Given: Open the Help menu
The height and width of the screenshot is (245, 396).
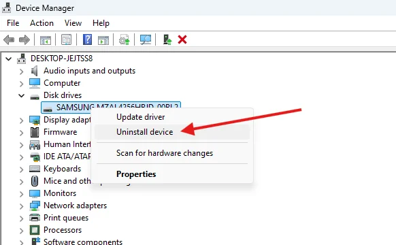Looking at the screenshot, I should pyautogui.click(x=101, y=23).
